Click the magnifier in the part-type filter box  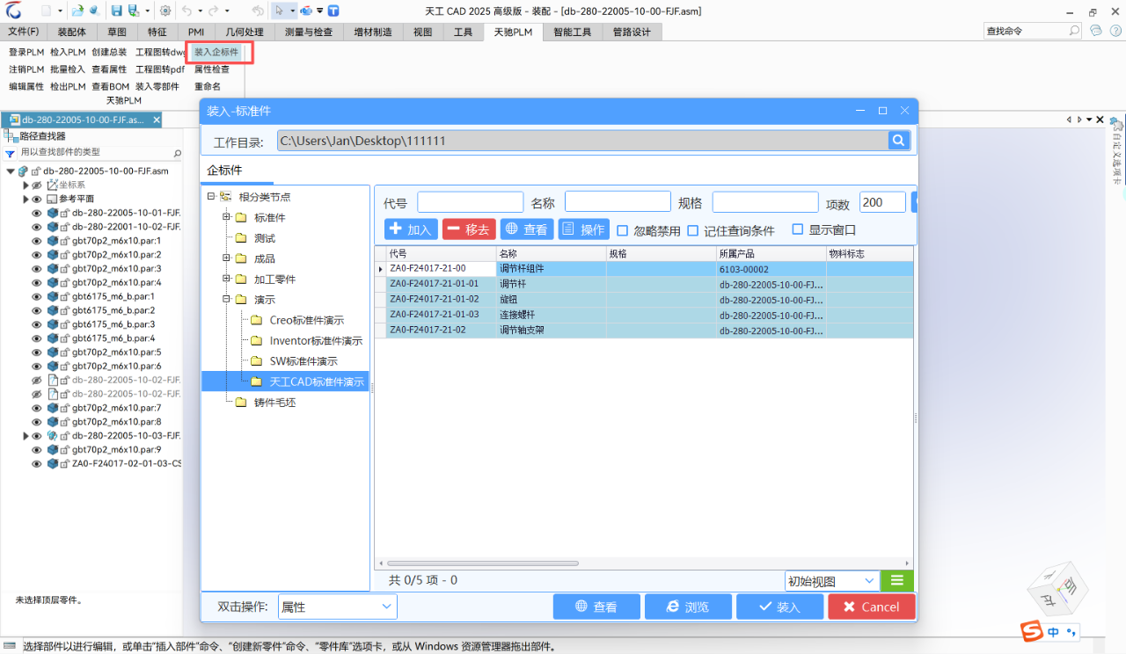click(x=177, y=153)
